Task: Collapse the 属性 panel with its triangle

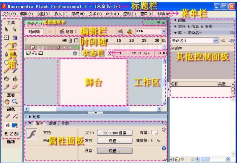Action: pyautogui.click(x=30, y=123)
